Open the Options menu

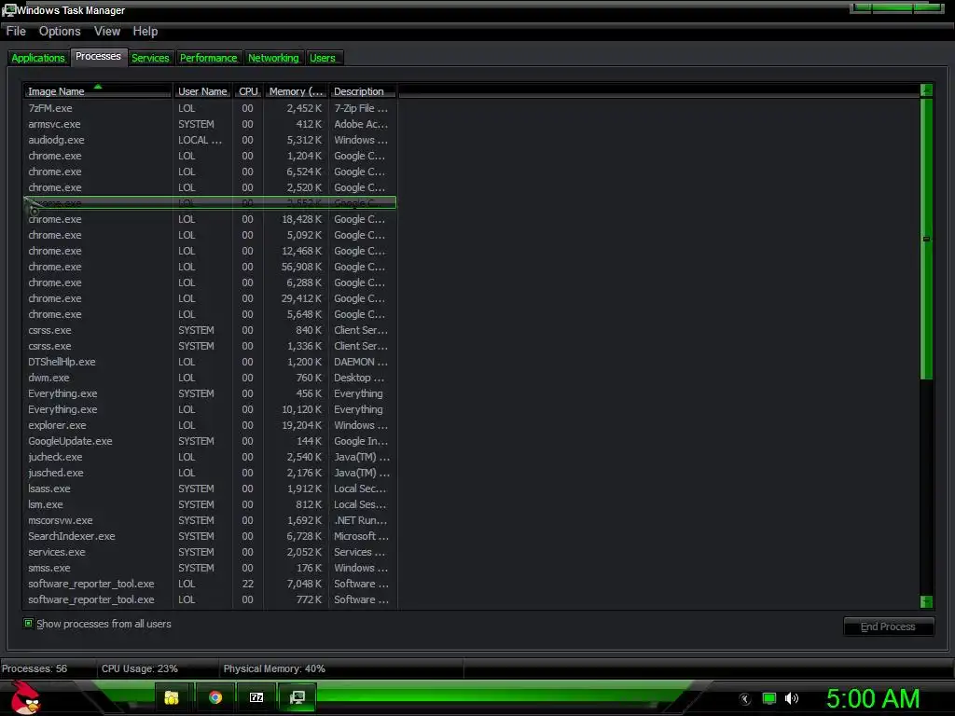coord(60,31)
